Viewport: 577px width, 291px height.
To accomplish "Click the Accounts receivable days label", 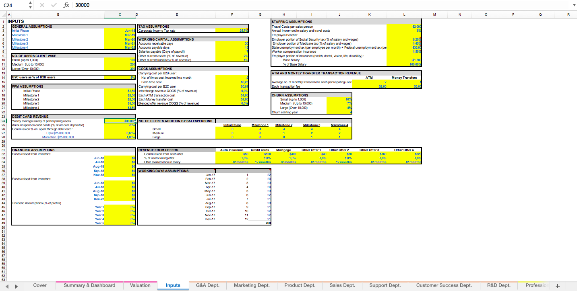I will click(156, 43).
